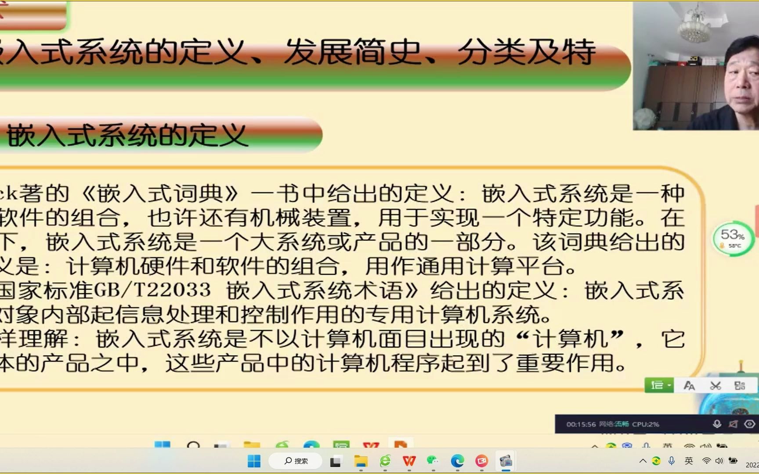Launch the green 360 browser taskbar icon
This screenshot has width=759, height=474.
(x=385, y=461)
